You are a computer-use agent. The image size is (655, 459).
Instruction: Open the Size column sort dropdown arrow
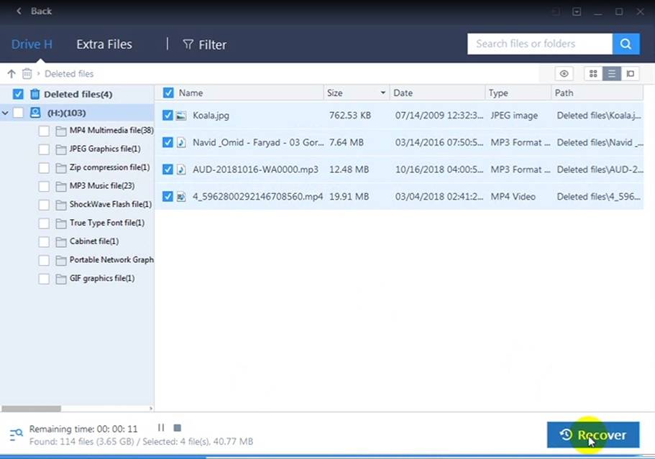point(383,93)
